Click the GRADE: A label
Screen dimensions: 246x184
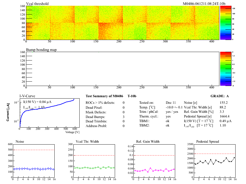[220, 96]
